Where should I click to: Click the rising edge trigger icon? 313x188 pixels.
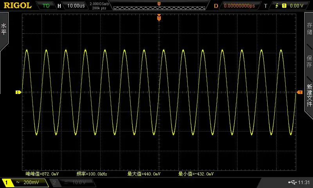[x=277, y=6]
